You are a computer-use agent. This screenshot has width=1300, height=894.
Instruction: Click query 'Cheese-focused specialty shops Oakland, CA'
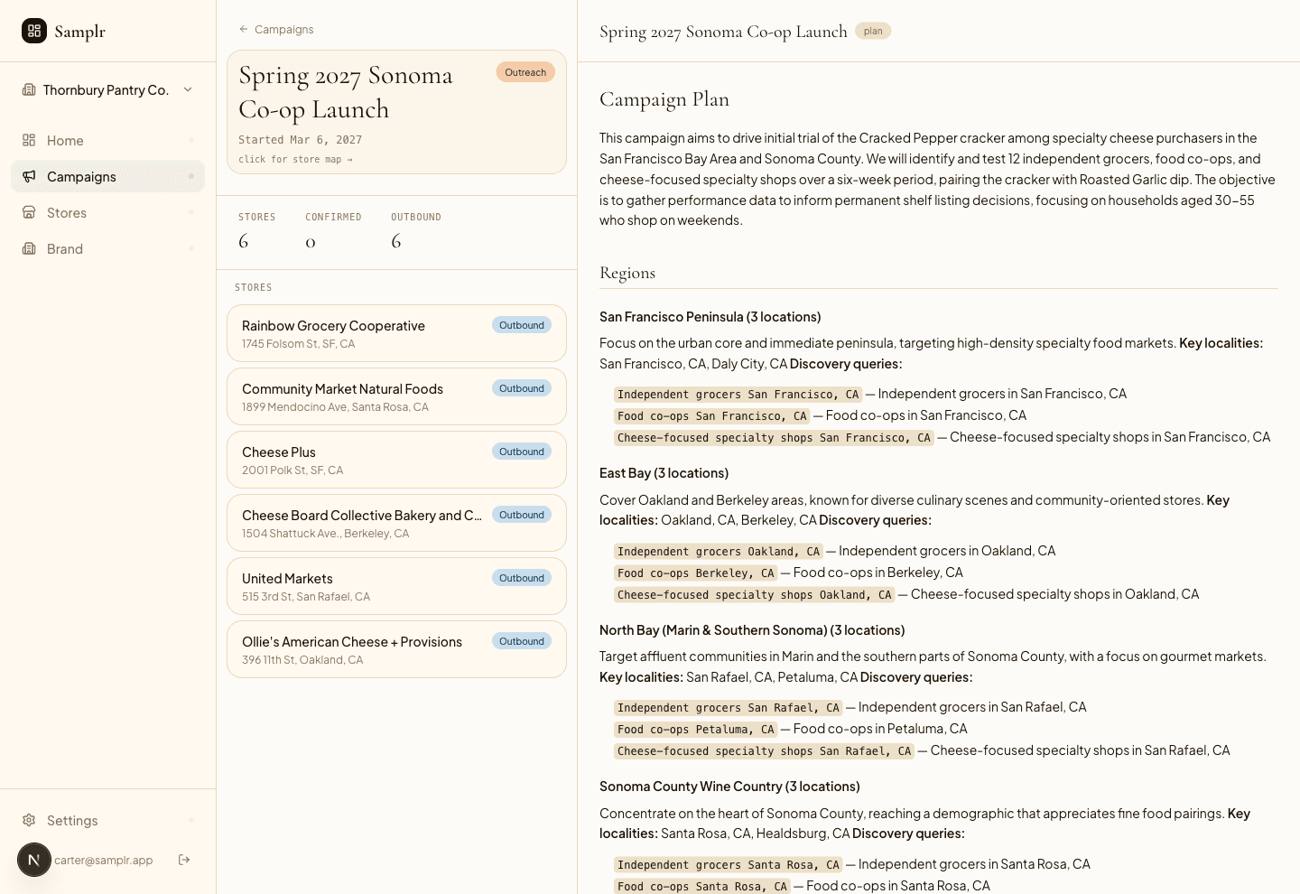[x=755, y=595]
